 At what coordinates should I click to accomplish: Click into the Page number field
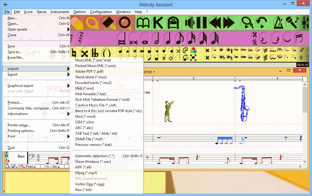(x=40, y=166)
